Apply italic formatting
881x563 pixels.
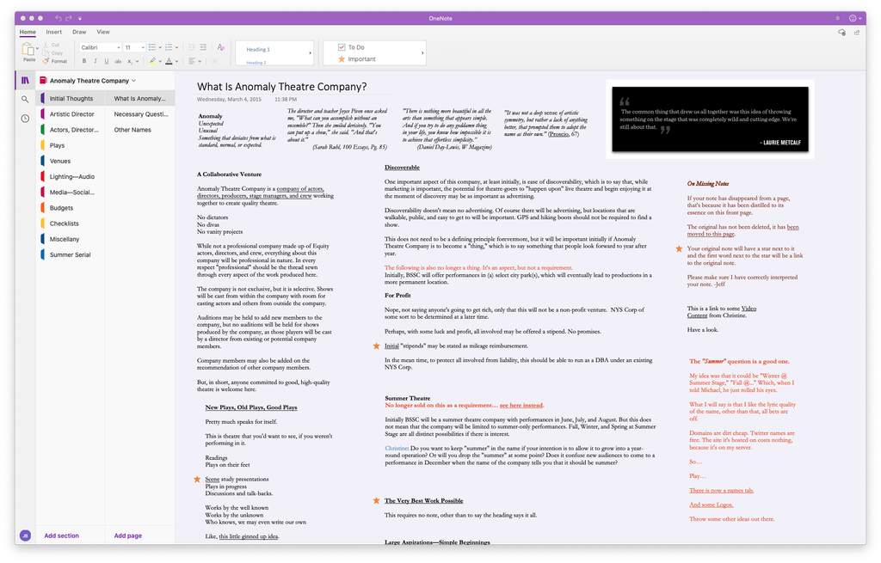point(95,60)
